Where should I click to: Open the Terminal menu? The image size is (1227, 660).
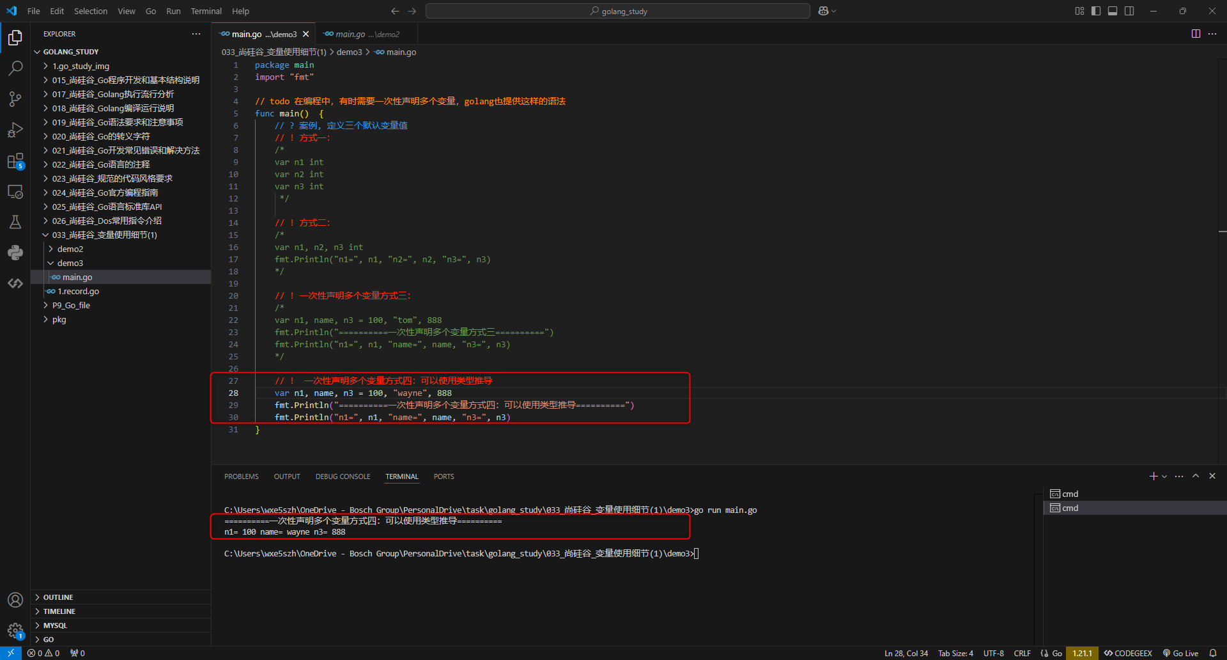coord(206,11)
